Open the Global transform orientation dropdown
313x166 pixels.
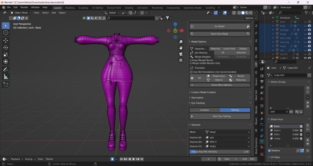point(112,13)
